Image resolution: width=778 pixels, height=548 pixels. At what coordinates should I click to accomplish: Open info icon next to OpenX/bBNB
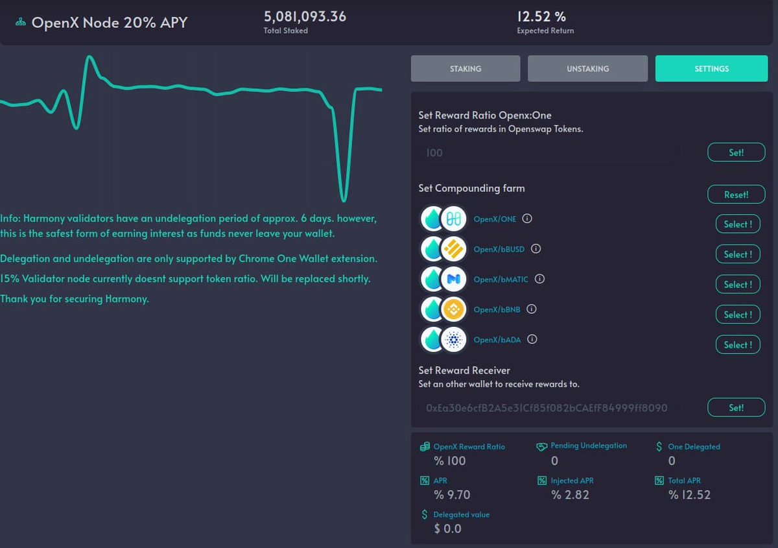point(532,309)
